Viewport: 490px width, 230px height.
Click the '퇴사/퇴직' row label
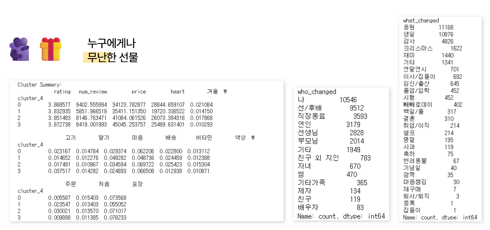point(417,196)
